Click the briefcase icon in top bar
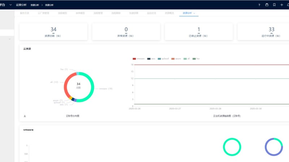The image size is (289, 162). click(267, 5)
